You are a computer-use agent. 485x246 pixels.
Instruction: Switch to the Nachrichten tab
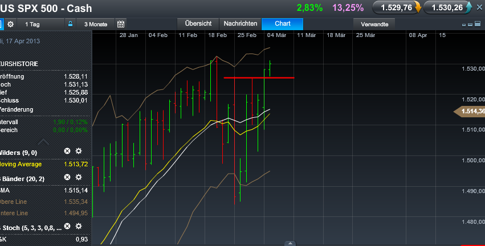[x=241, y=24]
